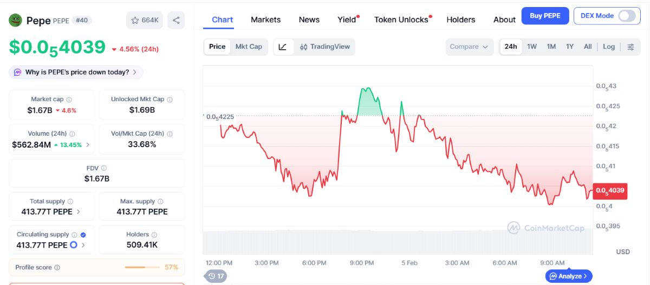Click Market cap info icon
Viewport: 650px width, 285px height.
69,100
